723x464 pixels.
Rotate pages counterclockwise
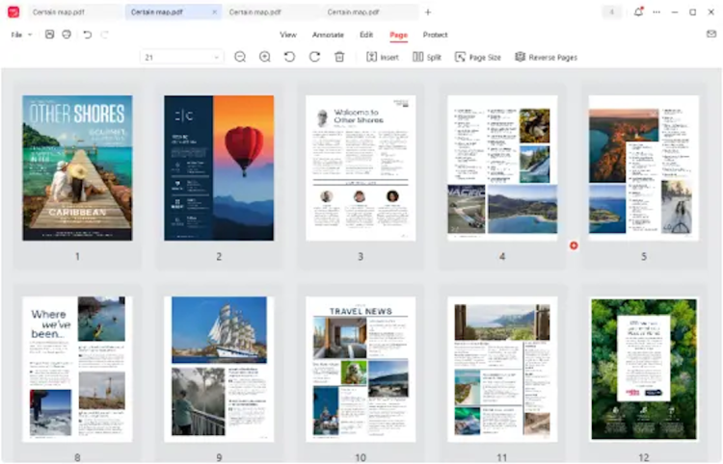[289, 57]
